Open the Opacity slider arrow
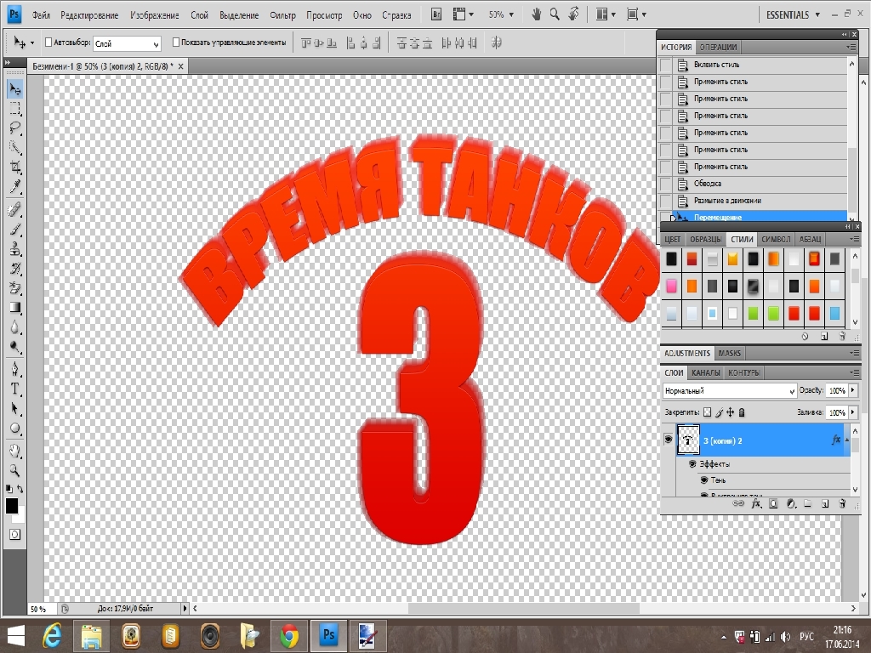 [x=852, y=390]
